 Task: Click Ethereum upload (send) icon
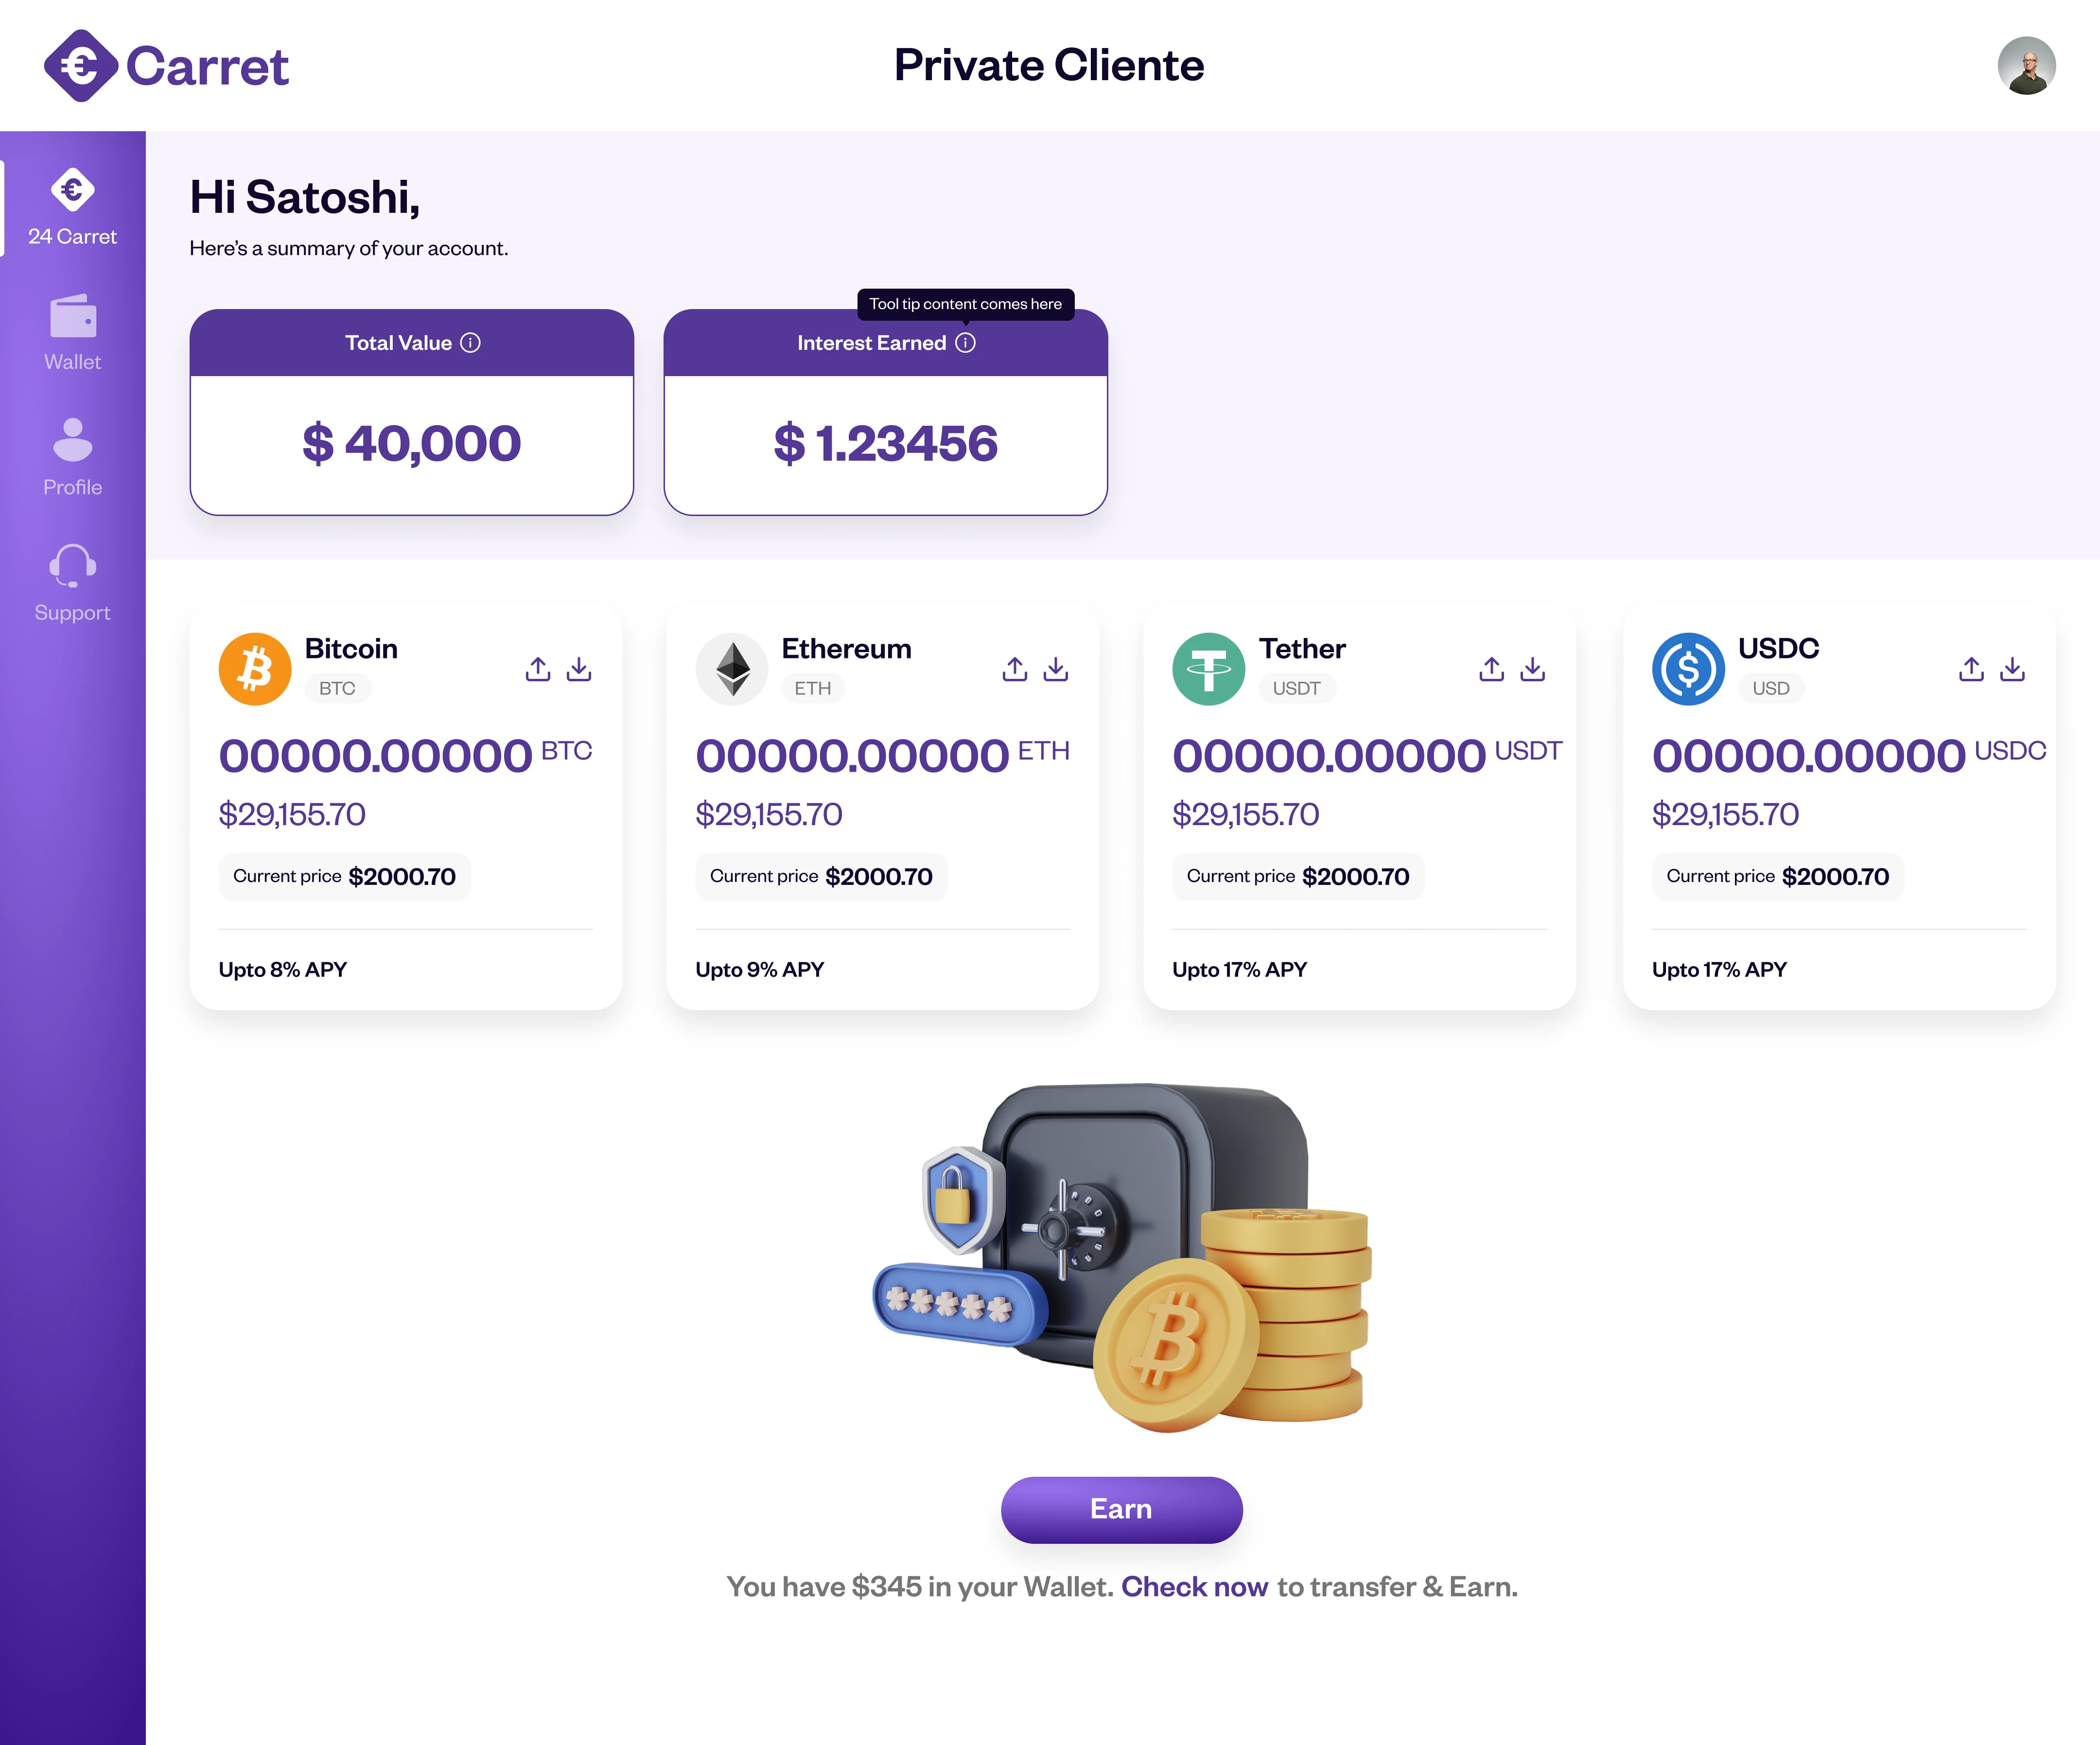[x=1015, y=669]
